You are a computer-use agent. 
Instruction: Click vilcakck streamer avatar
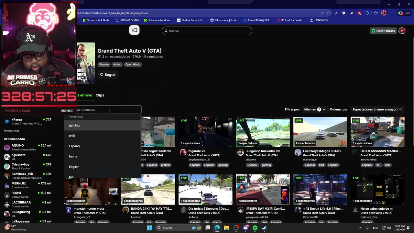(240, 152)
